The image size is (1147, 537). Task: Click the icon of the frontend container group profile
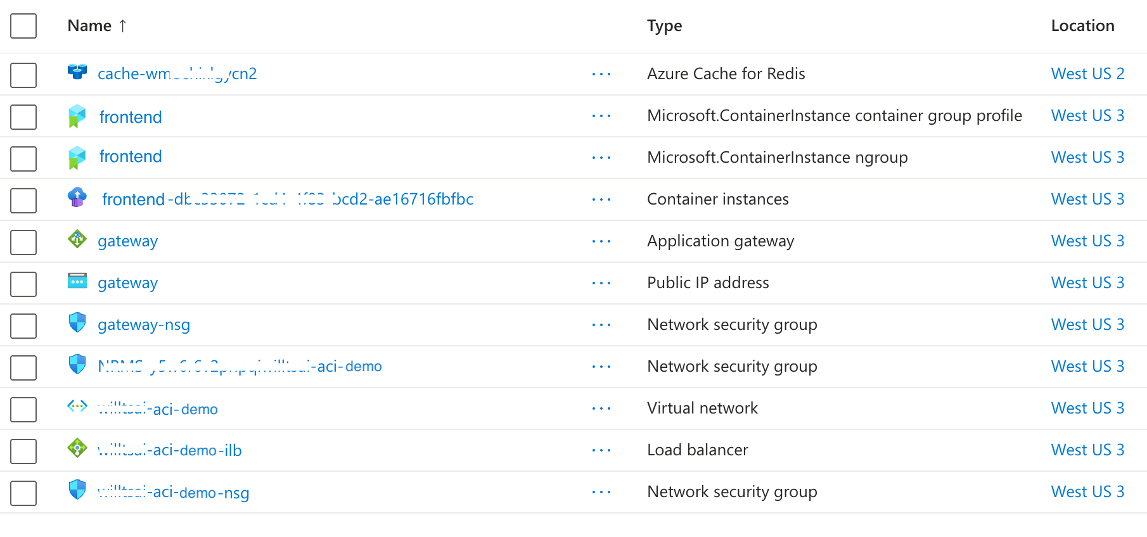pyautogui.click(x=77, y=116)
